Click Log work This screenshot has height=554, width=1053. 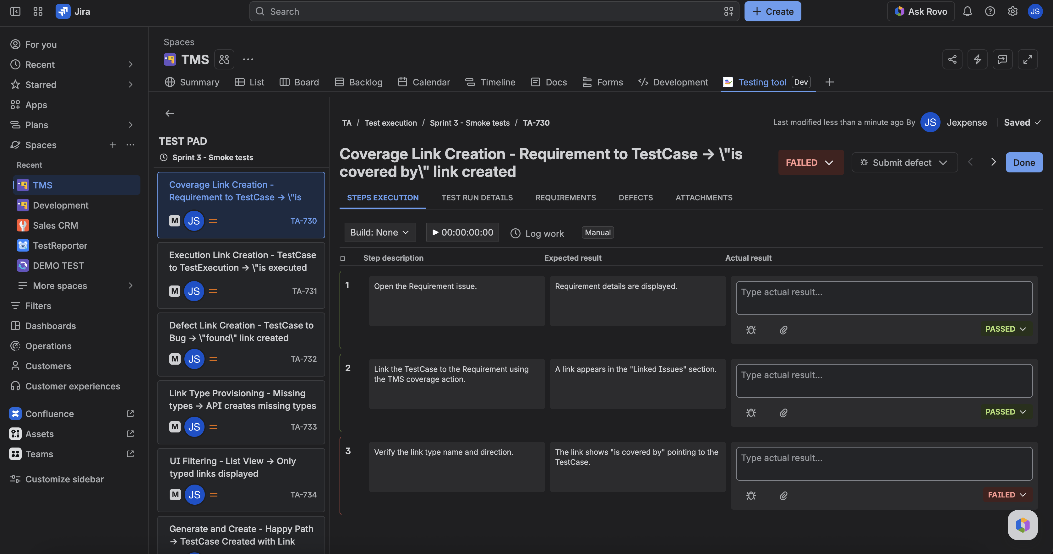pyautogui.click(x=537, y=233)
